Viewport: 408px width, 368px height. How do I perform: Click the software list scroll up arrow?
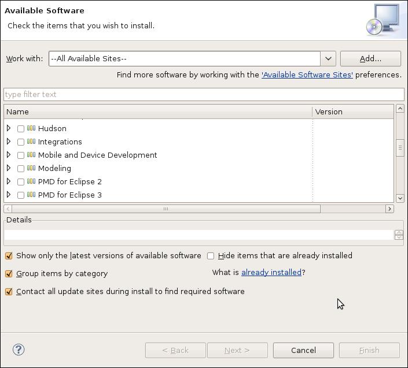pyautogui.click(x=400, y=108)
